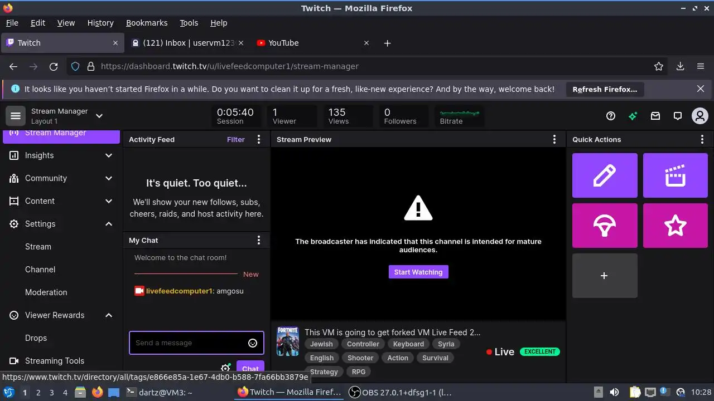Click the RPG stream tag

[359, 372]
